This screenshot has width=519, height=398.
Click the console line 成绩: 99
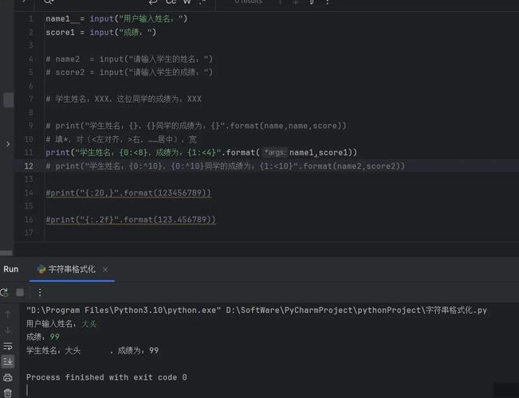[43, 337]
